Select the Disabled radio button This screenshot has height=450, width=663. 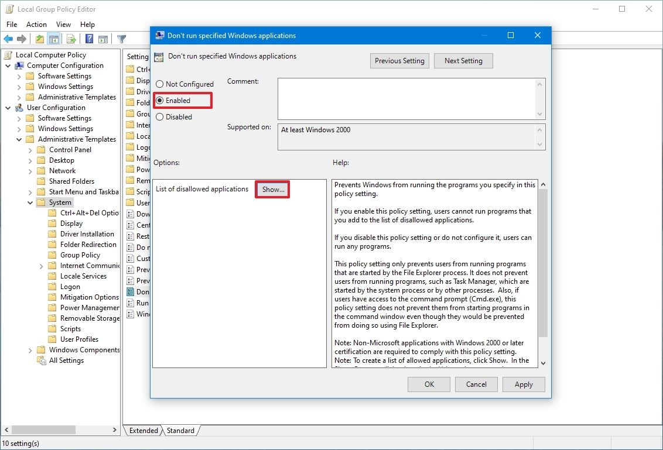point(159,116)
